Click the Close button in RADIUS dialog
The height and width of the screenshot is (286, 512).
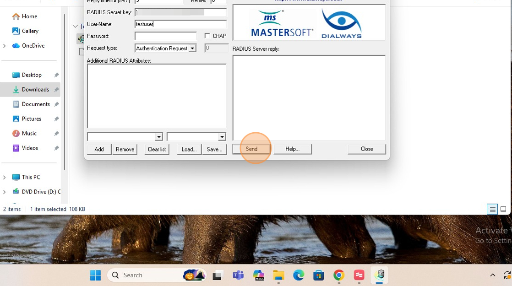click(367, 149)
